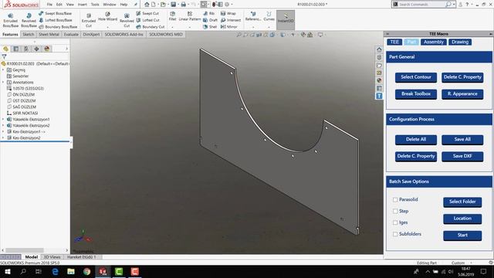
Task: Expand Yükseklik-Ekstrüzyon2 feature
Action: tap(3, 125)
